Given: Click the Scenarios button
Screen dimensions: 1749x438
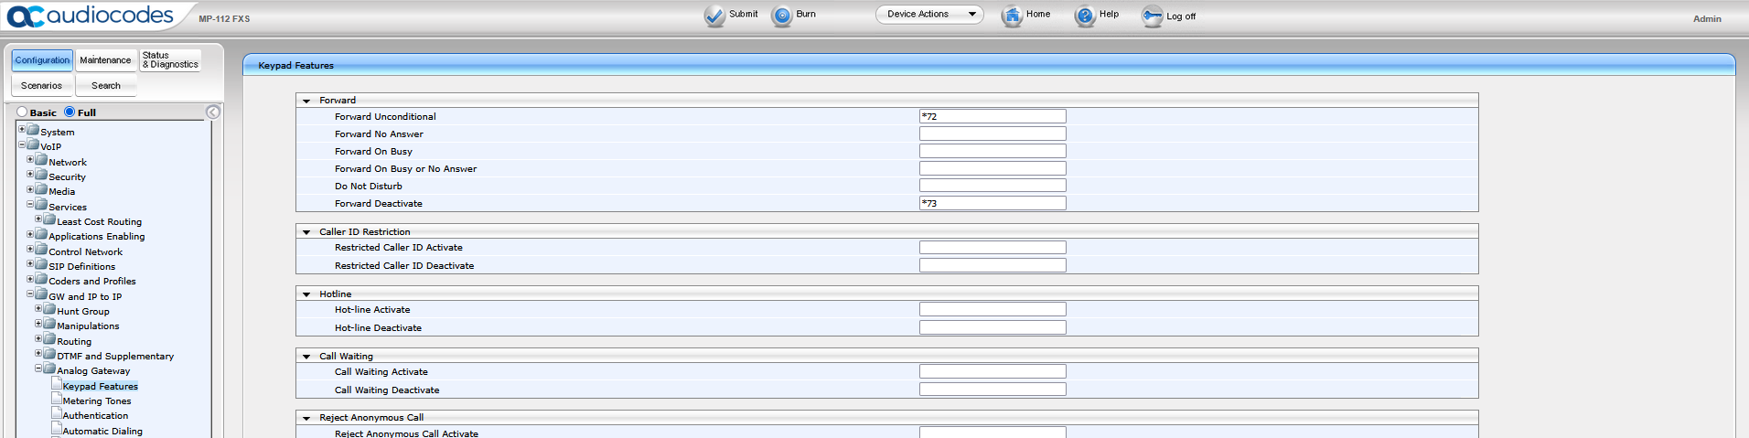Looking at the screenshot, I should (x=42, y=86).
